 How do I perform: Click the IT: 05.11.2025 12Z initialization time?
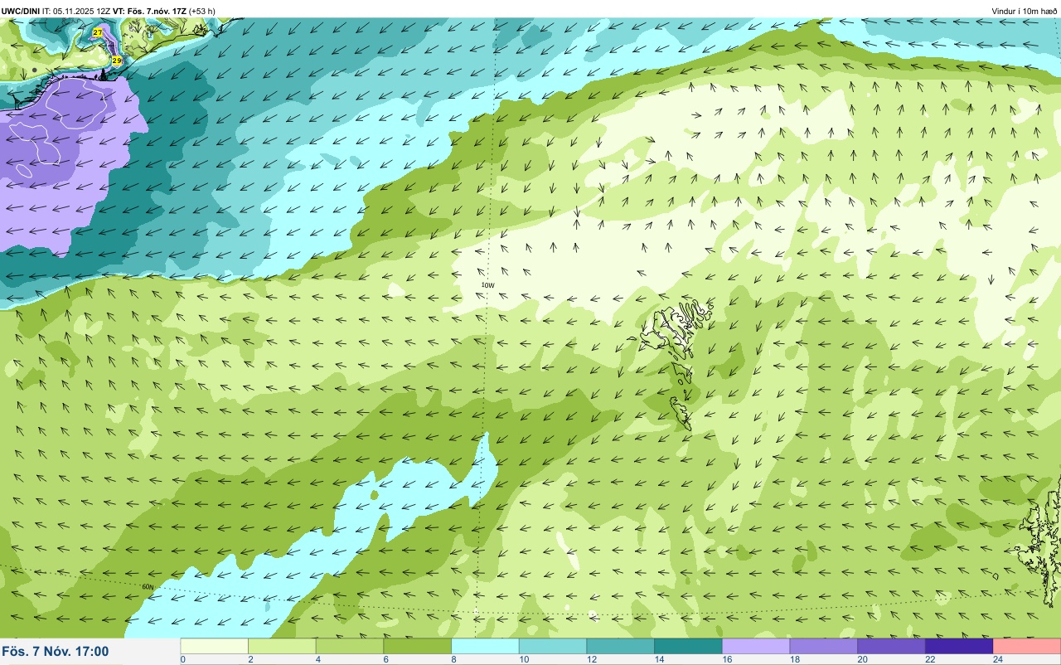pos(77,11)
